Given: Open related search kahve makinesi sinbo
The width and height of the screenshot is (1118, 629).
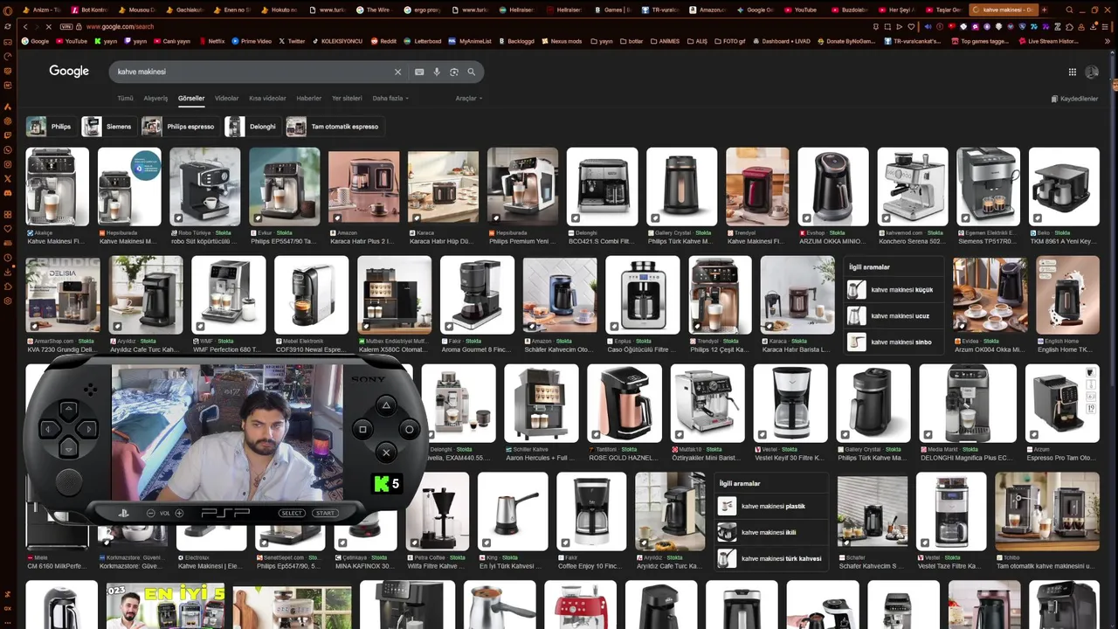Looking at the screenshot, I should [893, 342].
